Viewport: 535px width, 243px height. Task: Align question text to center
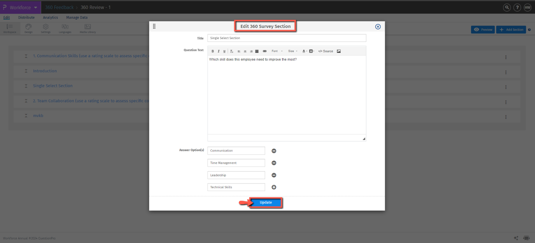(245, 51)
